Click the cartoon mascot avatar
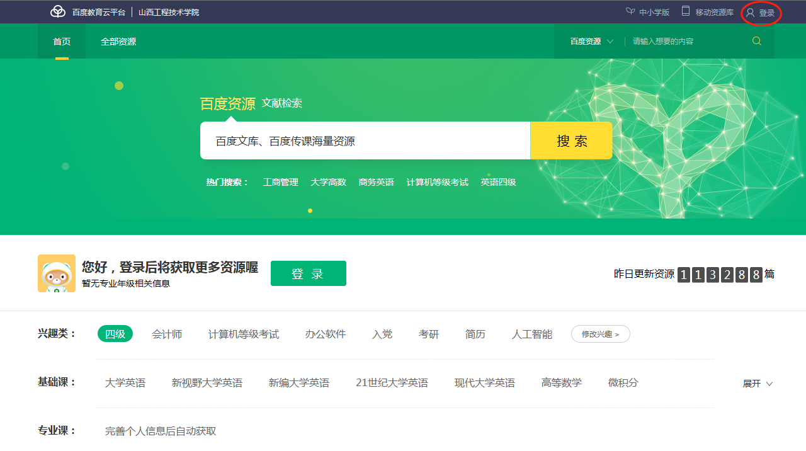 [57, 273]
